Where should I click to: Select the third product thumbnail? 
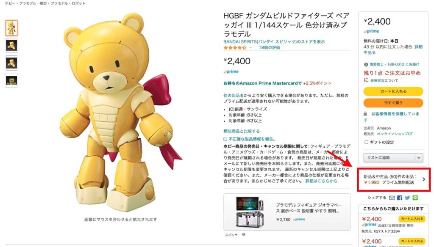pyautogui.click(x=11, y=63)
